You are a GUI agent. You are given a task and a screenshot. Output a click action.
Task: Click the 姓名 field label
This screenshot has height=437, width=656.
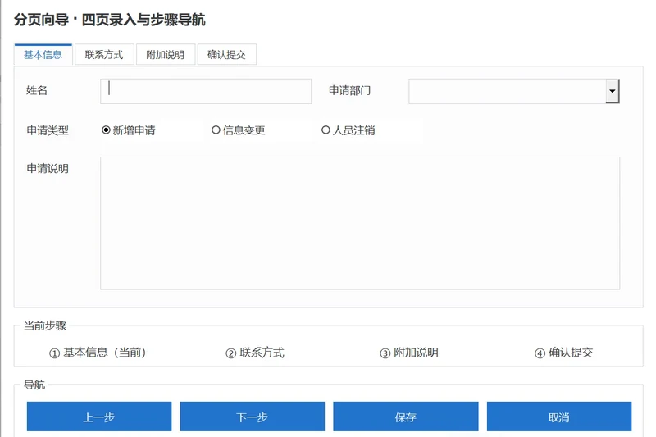point(37,90)
